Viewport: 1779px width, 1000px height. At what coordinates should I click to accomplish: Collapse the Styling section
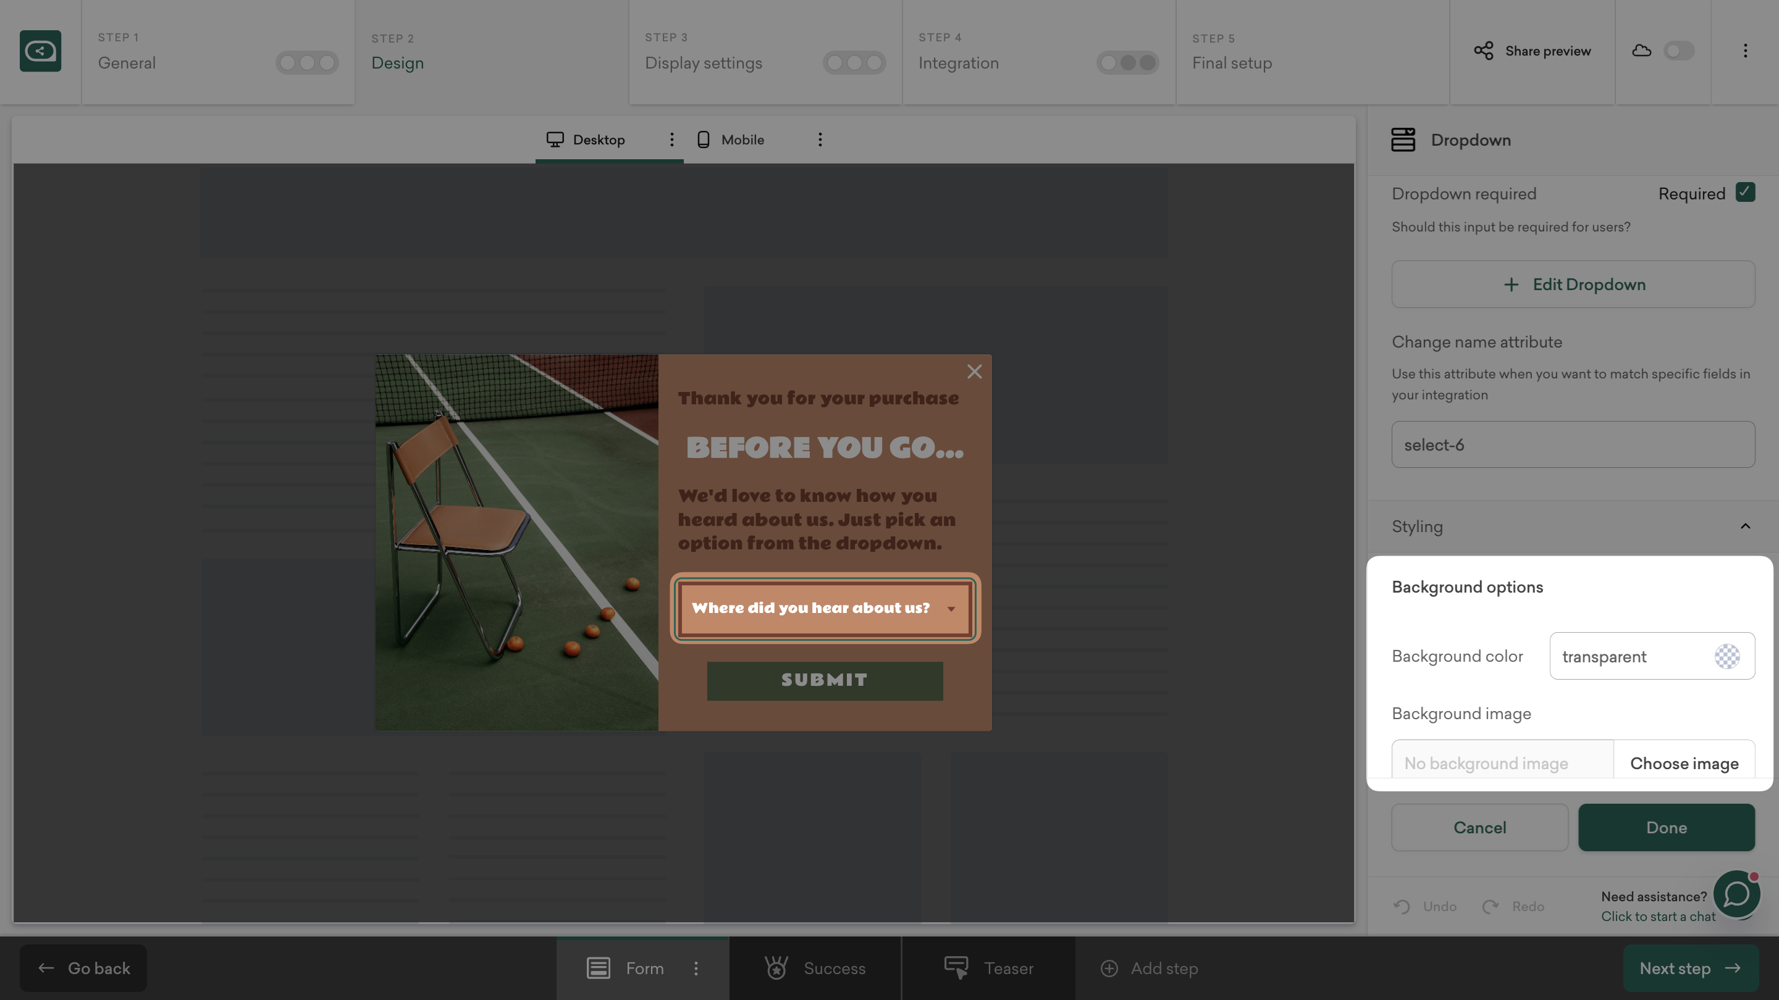click(1744, 527)
